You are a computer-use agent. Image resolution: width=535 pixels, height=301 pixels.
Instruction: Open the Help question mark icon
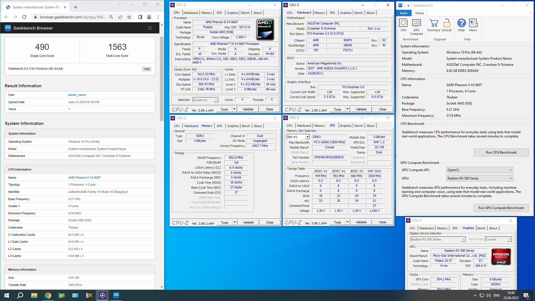point(461,25)
